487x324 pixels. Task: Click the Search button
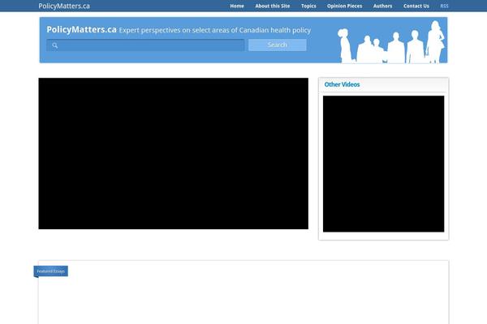[x=278, y=45]
